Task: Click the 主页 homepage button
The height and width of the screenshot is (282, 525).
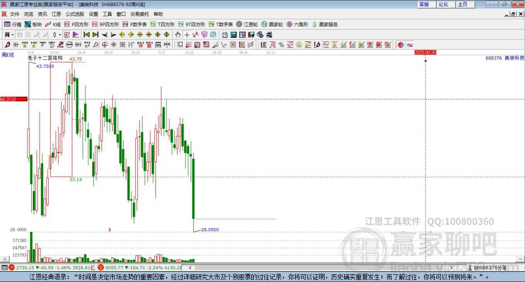Action: (465, 4)
